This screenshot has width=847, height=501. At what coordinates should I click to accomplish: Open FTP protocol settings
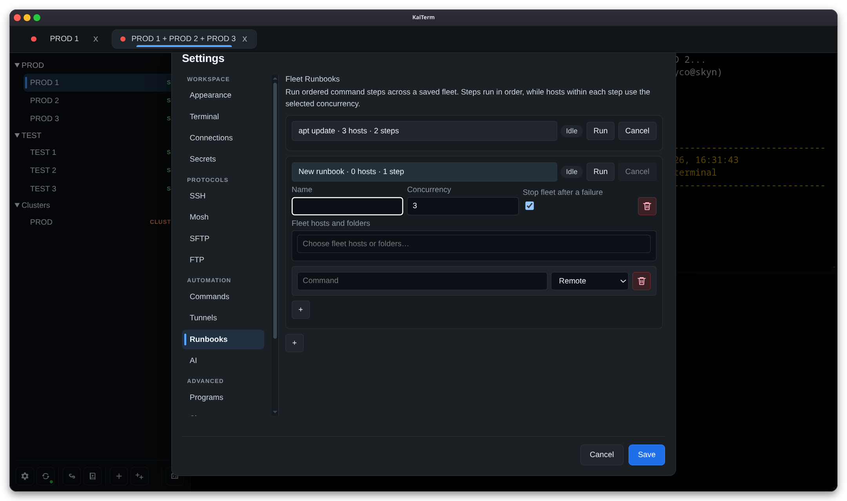tap(223, 260)
